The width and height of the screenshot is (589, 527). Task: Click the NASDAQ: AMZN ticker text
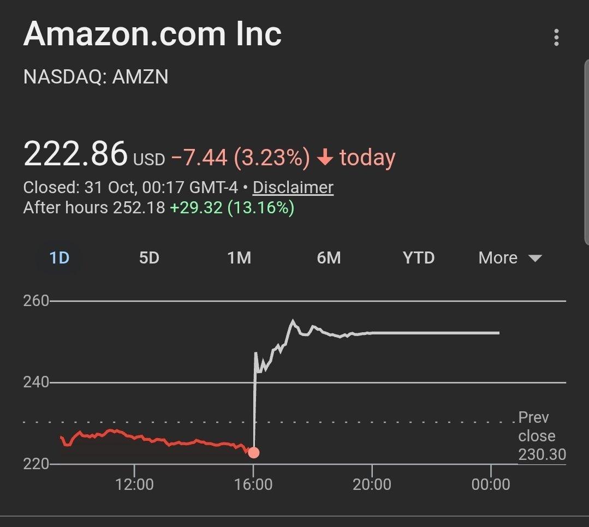(96, 77)
